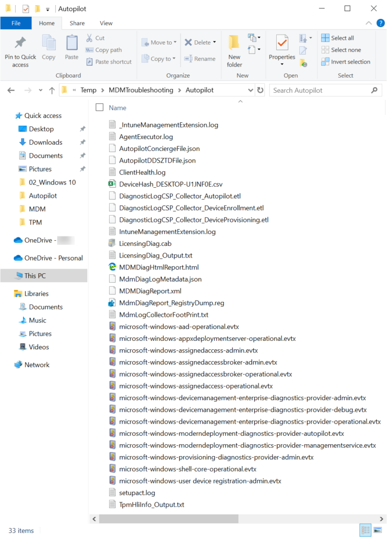Click the Copy icon in Clipboard group
Image resolution: width=387 pixels, height=537 pixels.
(49, 43)
